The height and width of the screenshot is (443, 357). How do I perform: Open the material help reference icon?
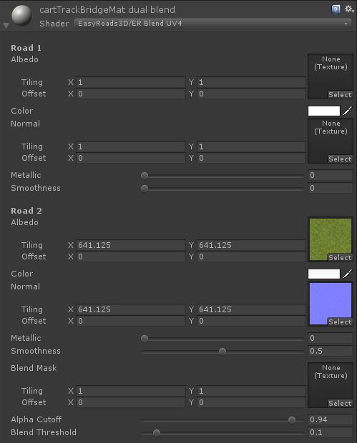[x=336, y=9]
